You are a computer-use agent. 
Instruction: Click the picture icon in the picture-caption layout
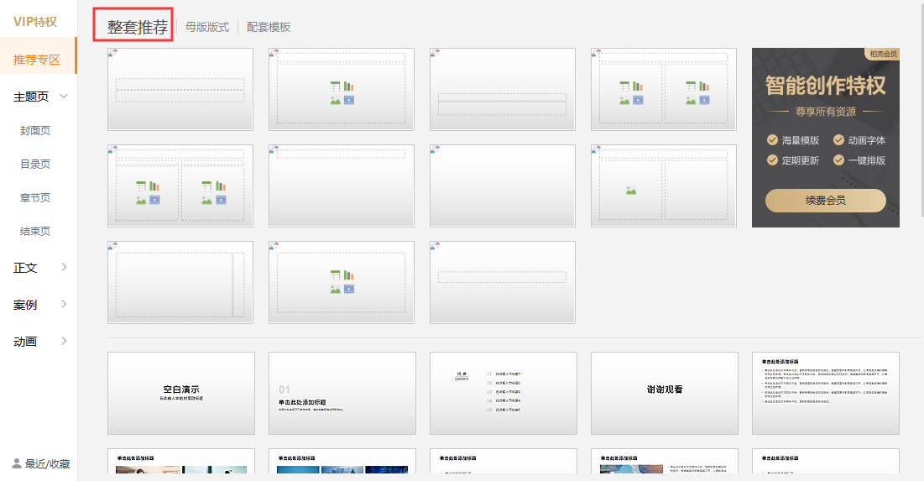point(631,191)
